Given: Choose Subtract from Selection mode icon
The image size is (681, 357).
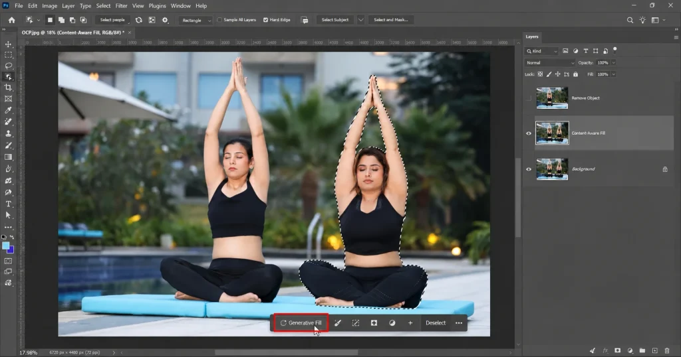Looking at the screenshot, I should pos(72,20).
